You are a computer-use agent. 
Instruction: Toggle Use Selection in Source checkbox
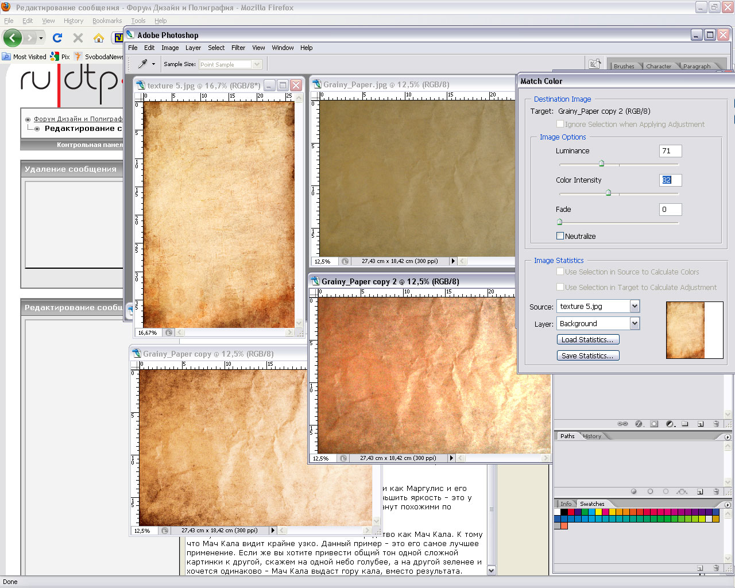[560, 272]
